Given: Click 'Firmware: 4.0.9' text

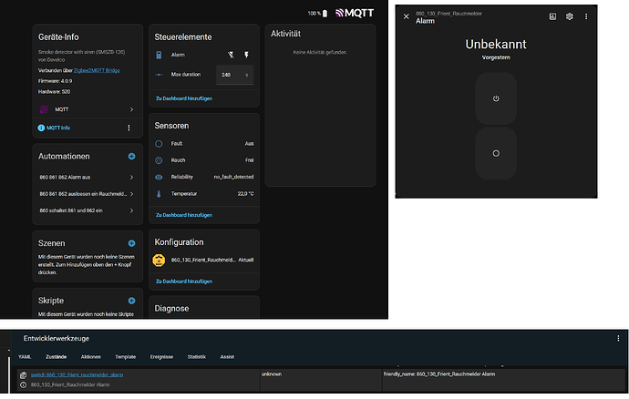Looking at the screenshot, I should [x=56, y=81].
